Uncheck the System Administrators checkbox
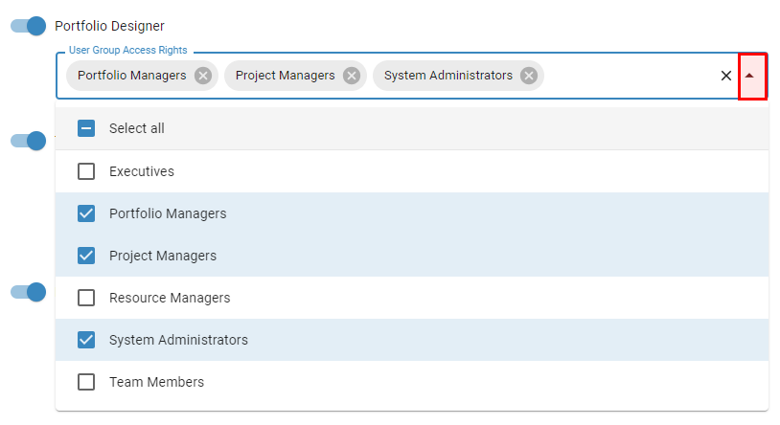 tap(86, 340)
